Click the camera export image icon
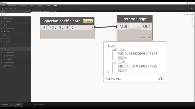Viewport: 195px width, 109px height. [x=192, y=8]
